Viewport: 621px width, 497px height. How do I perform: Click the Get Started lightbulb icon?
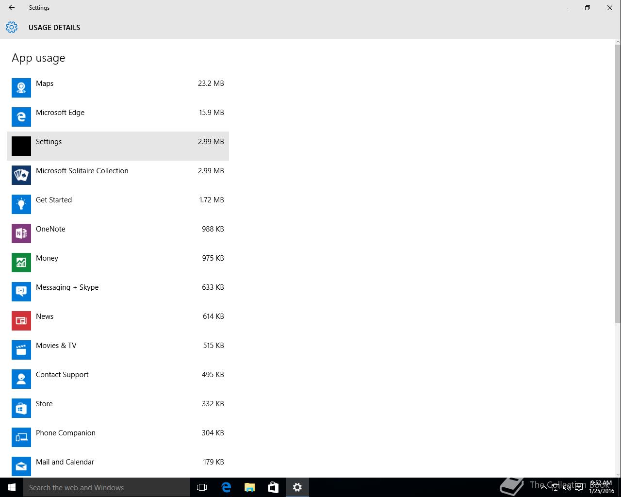(x=21, y=204)
